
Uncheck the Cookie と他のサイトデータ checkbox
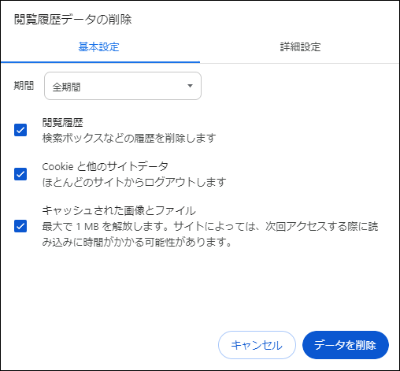[x=20, y=174]
